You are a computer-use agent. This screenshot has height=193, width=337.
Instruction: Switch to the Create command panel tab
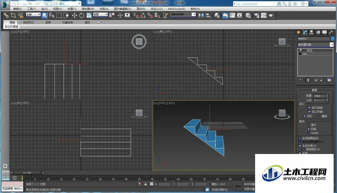point(299,32)
